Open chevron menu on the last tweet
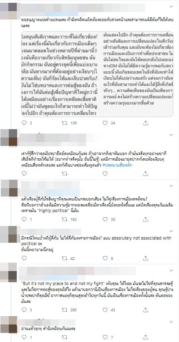 [x=171, y=322]
